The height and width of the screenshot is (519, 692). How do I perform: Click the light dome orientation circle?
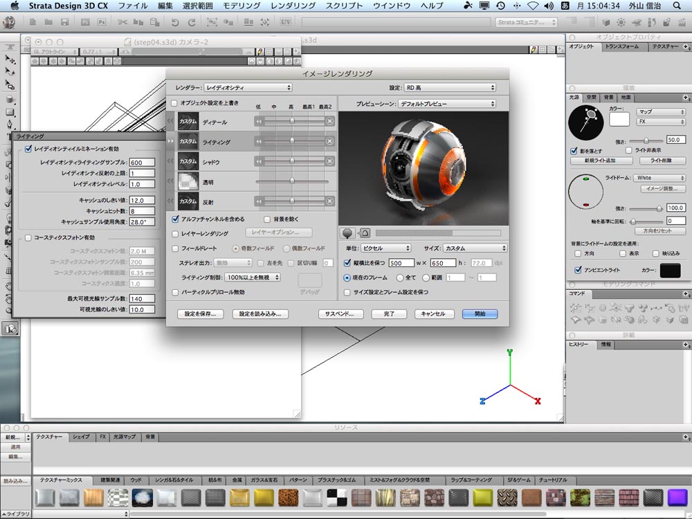click(585, 192)
